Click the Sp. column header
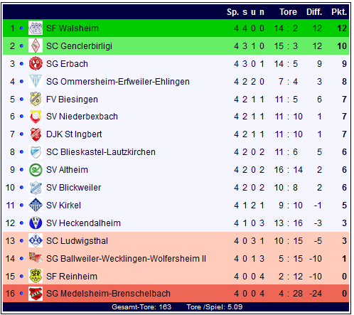354x315 pixels. click(x=232, y=12)
